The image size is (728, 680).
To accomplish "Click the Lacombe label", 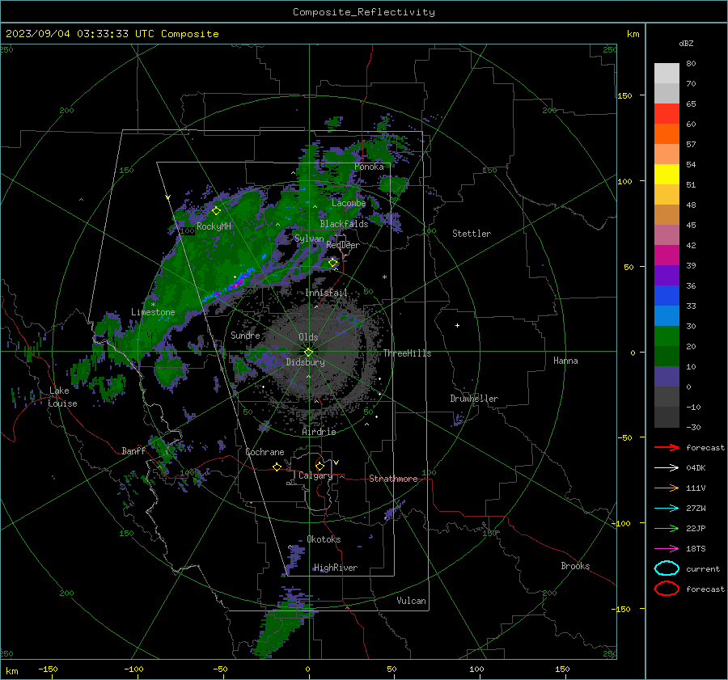I will [348, 203].
